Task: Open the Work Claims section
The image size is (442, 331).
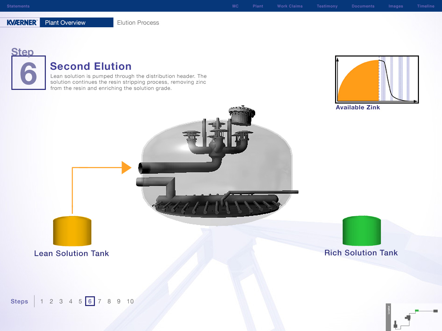Action: (290, 6)
